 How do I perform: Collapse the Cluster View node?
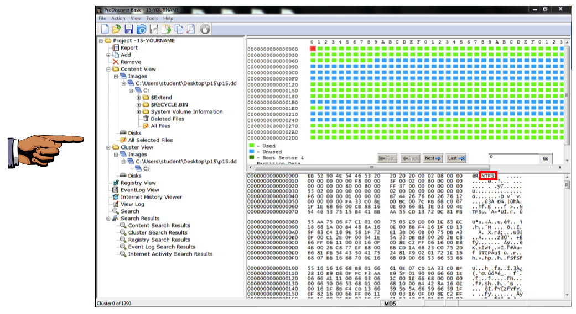click(108, 147)
